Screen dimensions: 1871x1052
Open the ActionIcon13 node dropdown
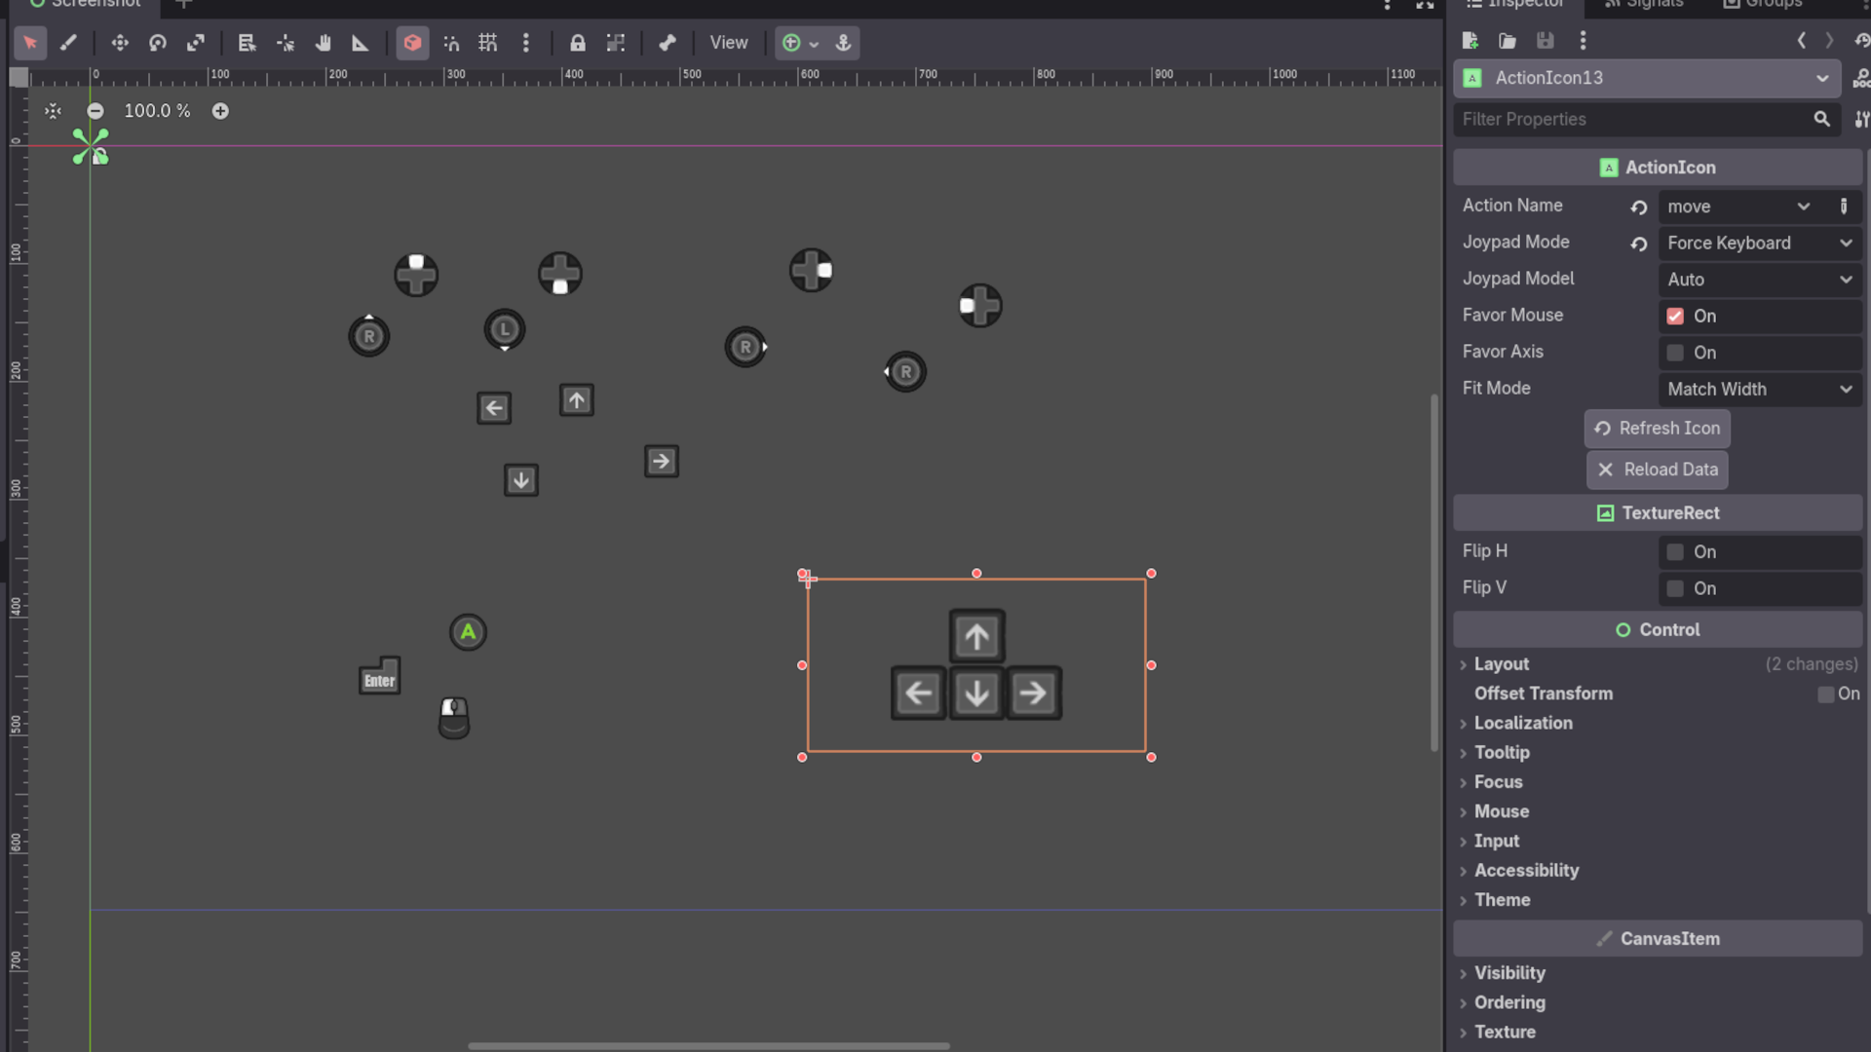click(1647, 78)
